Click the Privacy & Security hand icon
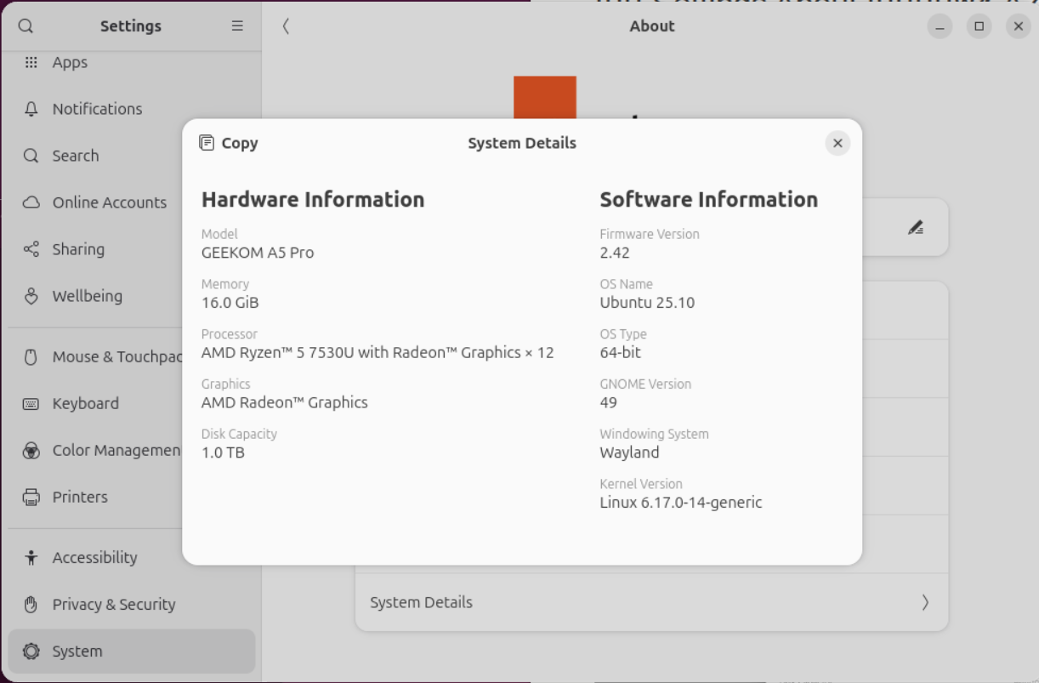Image resolution: width=1039 pixels, height=683 pixels. 31,605
